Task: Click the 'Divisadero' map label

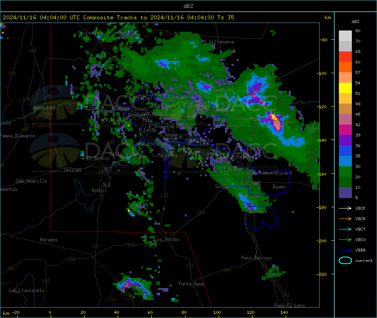Action: tap(90, 33)
